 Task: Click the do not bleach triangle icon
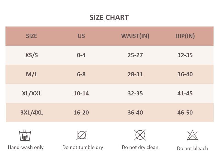(x=192, y=135)
